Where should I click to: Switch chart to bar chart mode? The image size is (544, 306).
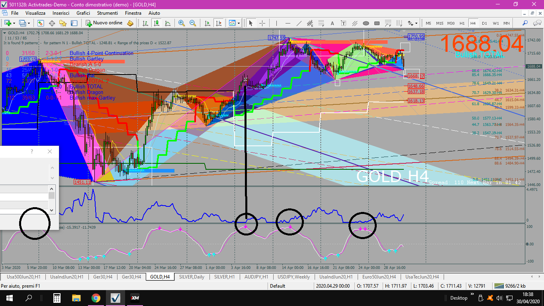(x=145, y=23)
